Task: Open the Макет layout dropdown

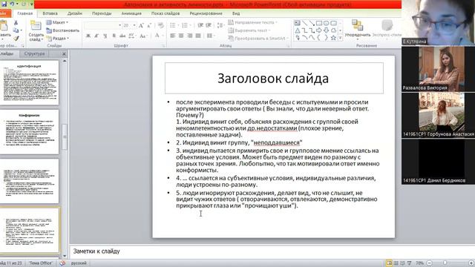Action: coord(57,22)
